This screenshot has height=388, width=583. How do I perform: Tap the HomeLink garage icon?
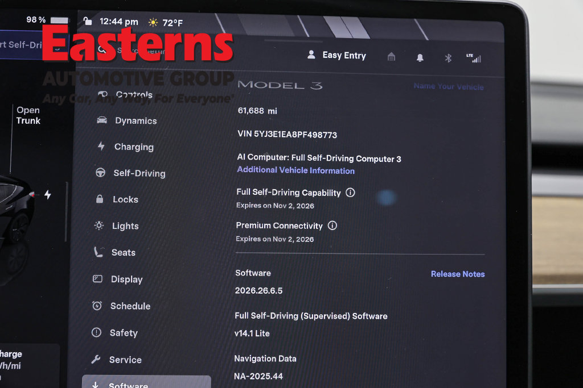tap(391, 57)
